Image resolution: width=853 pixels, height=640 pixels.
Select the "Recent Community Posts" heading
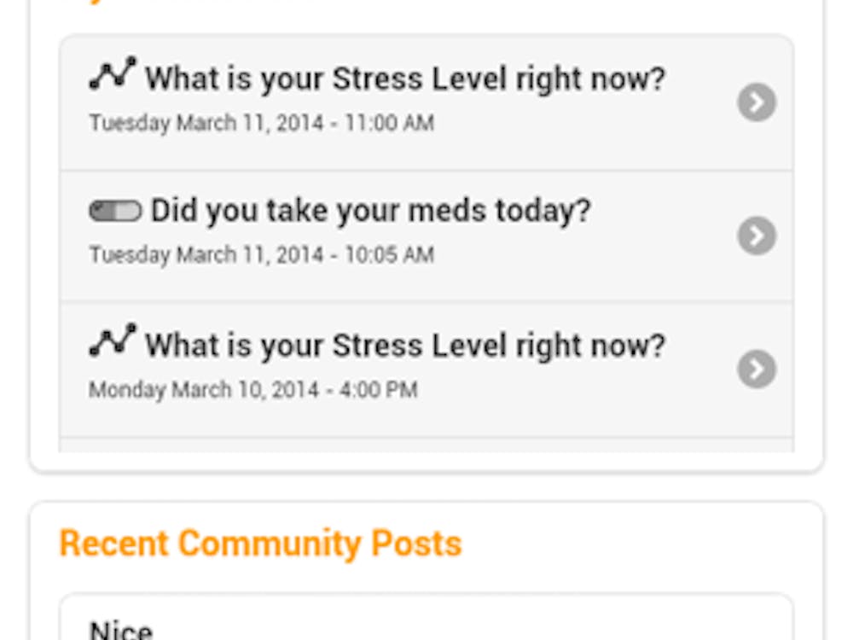[260, 544]
